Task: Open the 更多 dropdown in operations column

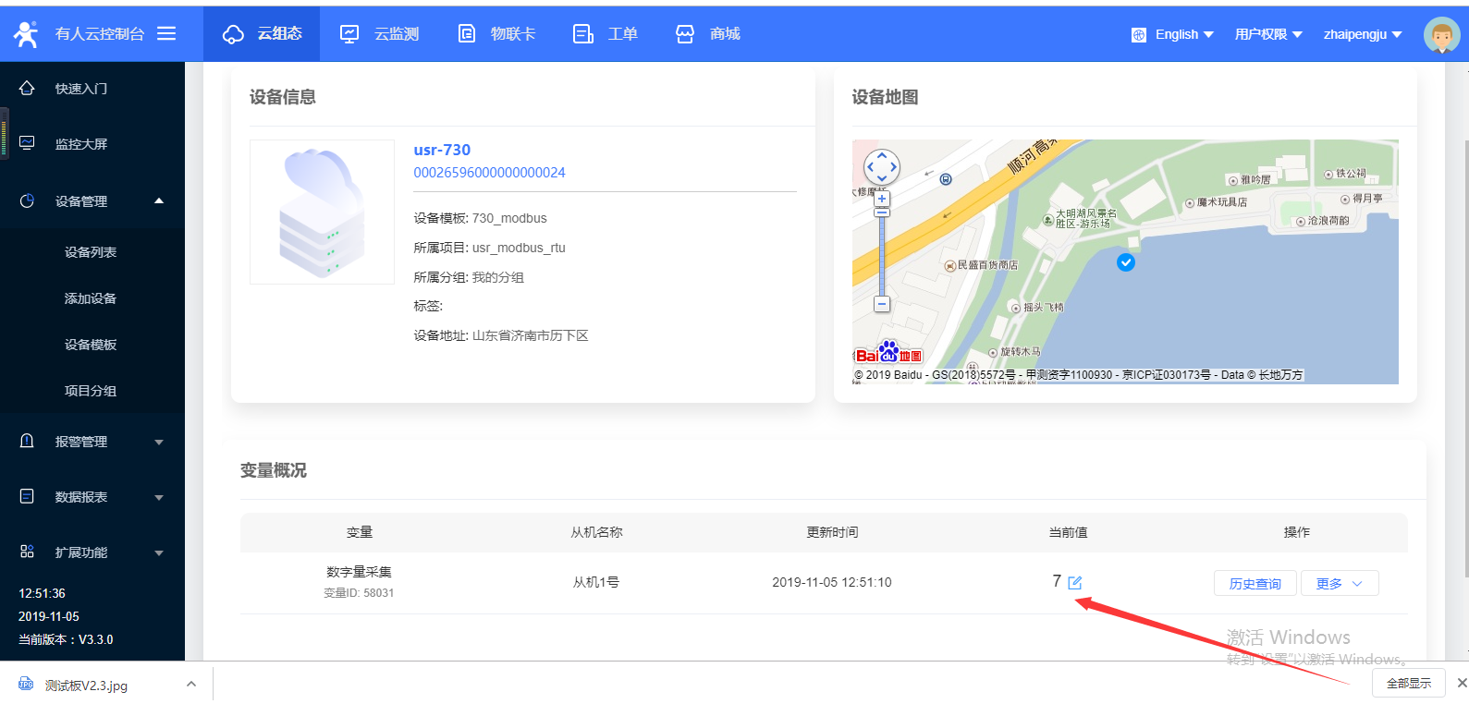Action: 1339,583
